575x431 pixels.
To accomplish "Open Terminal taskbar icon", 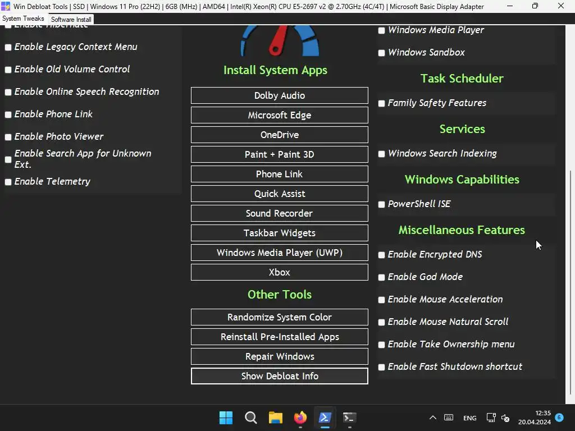I will coord(349,418).
